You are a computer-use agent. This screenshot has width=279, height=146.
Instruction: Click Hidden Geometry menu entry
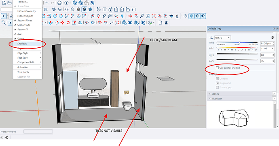pyautogui.click(x=27, y=11)
